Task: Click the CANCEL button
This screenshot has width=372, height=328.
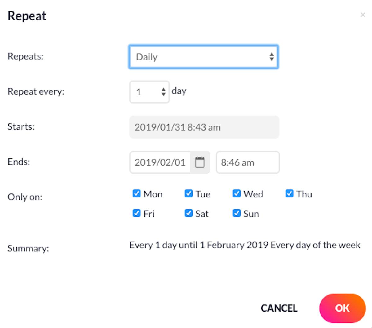Action: (279, 308)
